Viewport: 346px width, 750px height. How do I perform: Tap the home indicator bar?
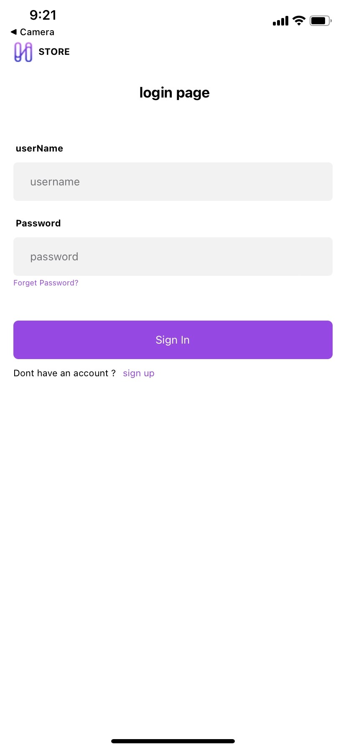tap(173, 741)
